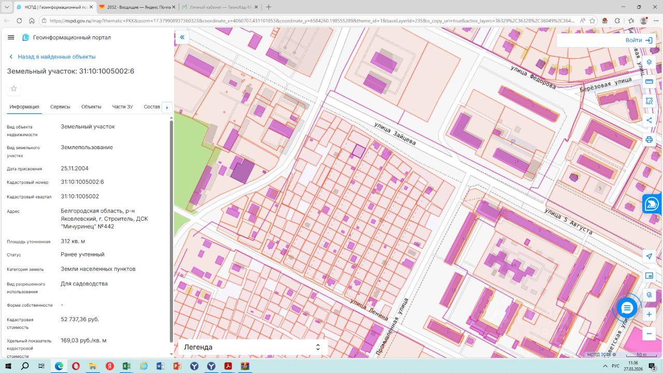This screenshot has width=663, height=373.
Task: Open the chat support bubble
Action: [x=627, y=308]
